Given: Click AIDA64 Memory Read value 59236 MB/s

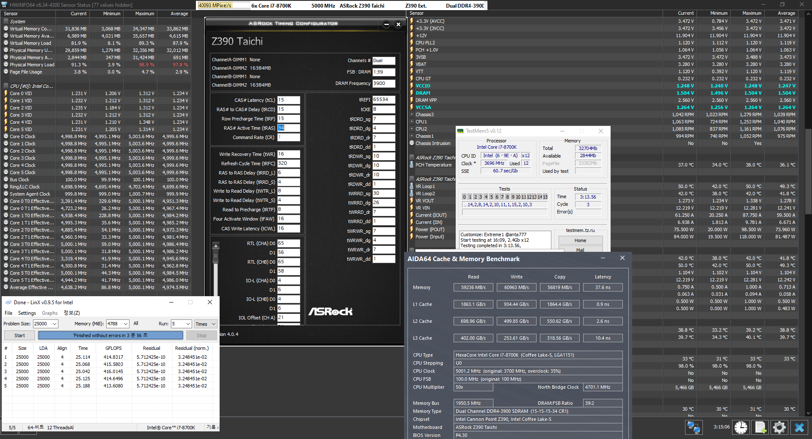Looking at the screenshot, I should pos(473,287).
